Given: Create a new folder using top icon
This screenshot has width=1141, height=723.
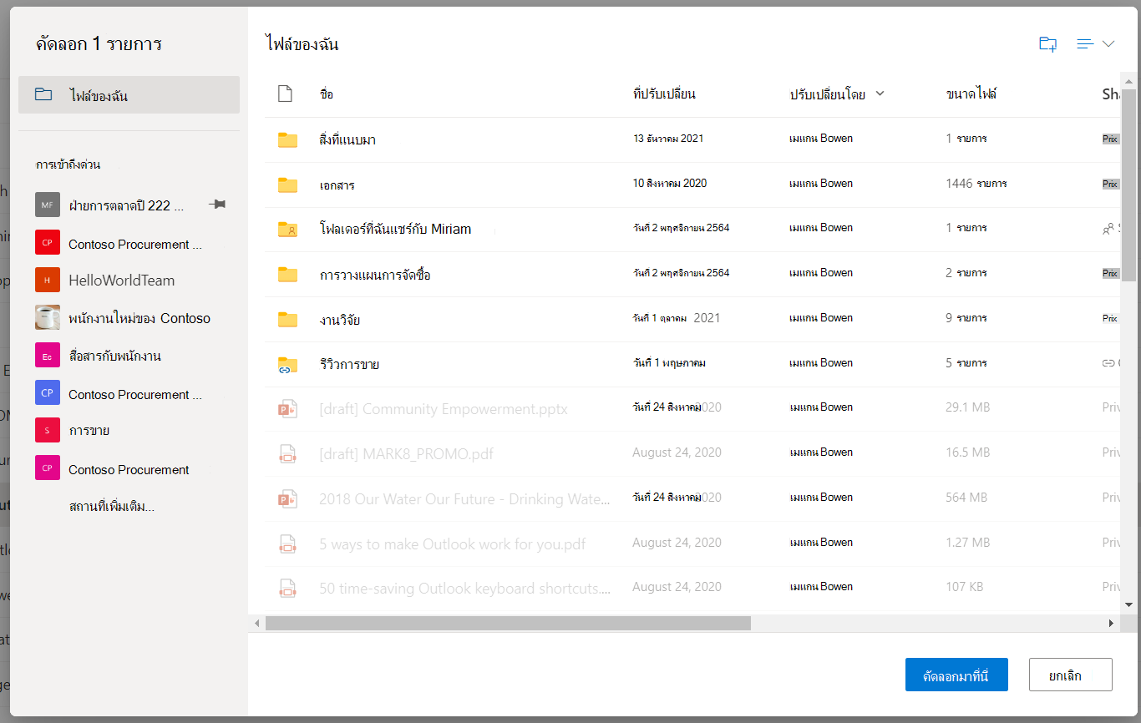Looking at the screenshot, I should pyautogui.click(x=1047, y=44).
